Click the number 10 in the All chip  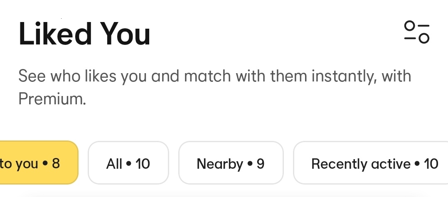143,164
